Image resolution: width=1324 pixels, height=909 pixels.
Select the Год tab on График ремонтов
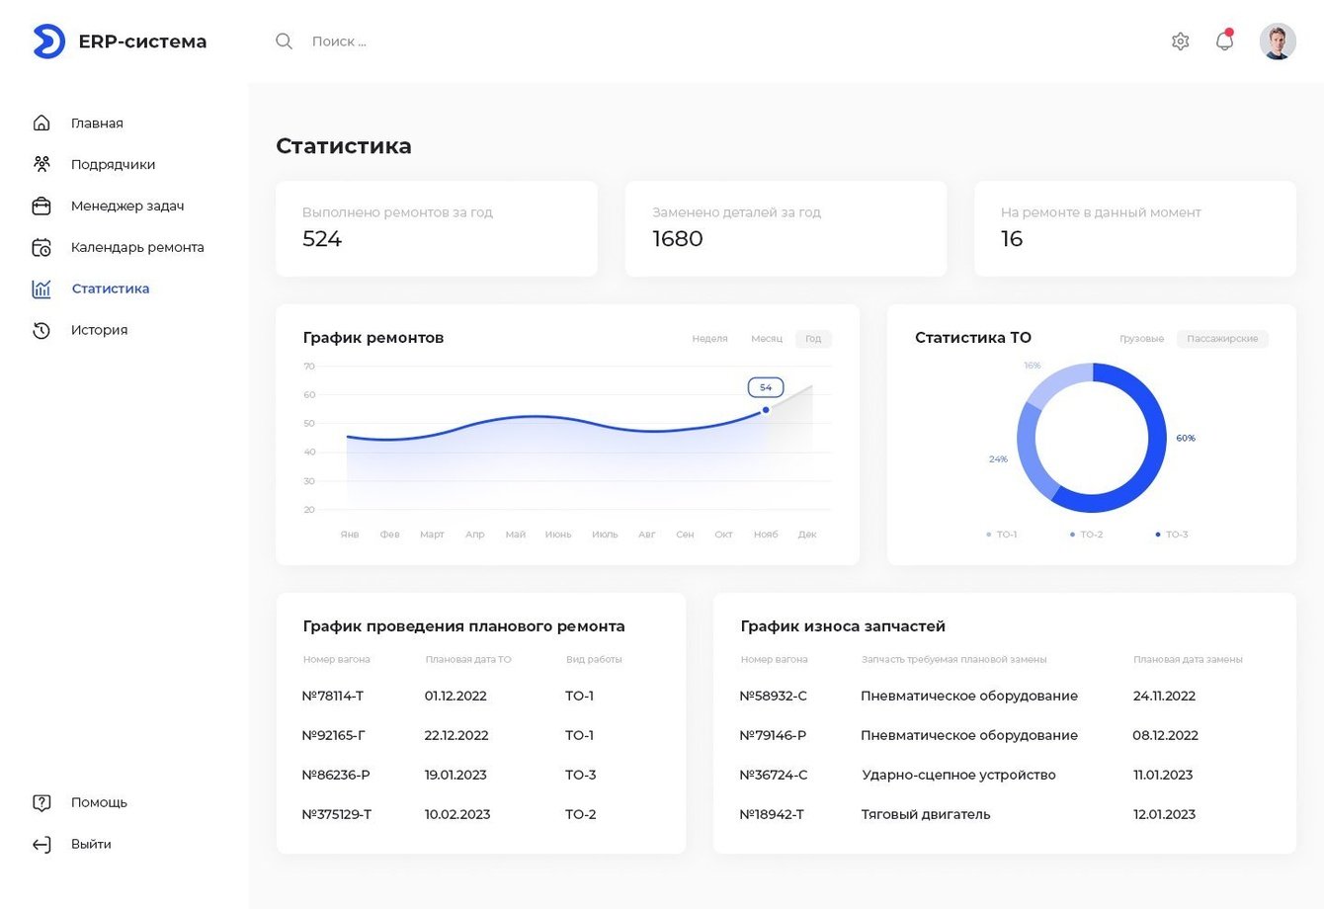[813, 339]
